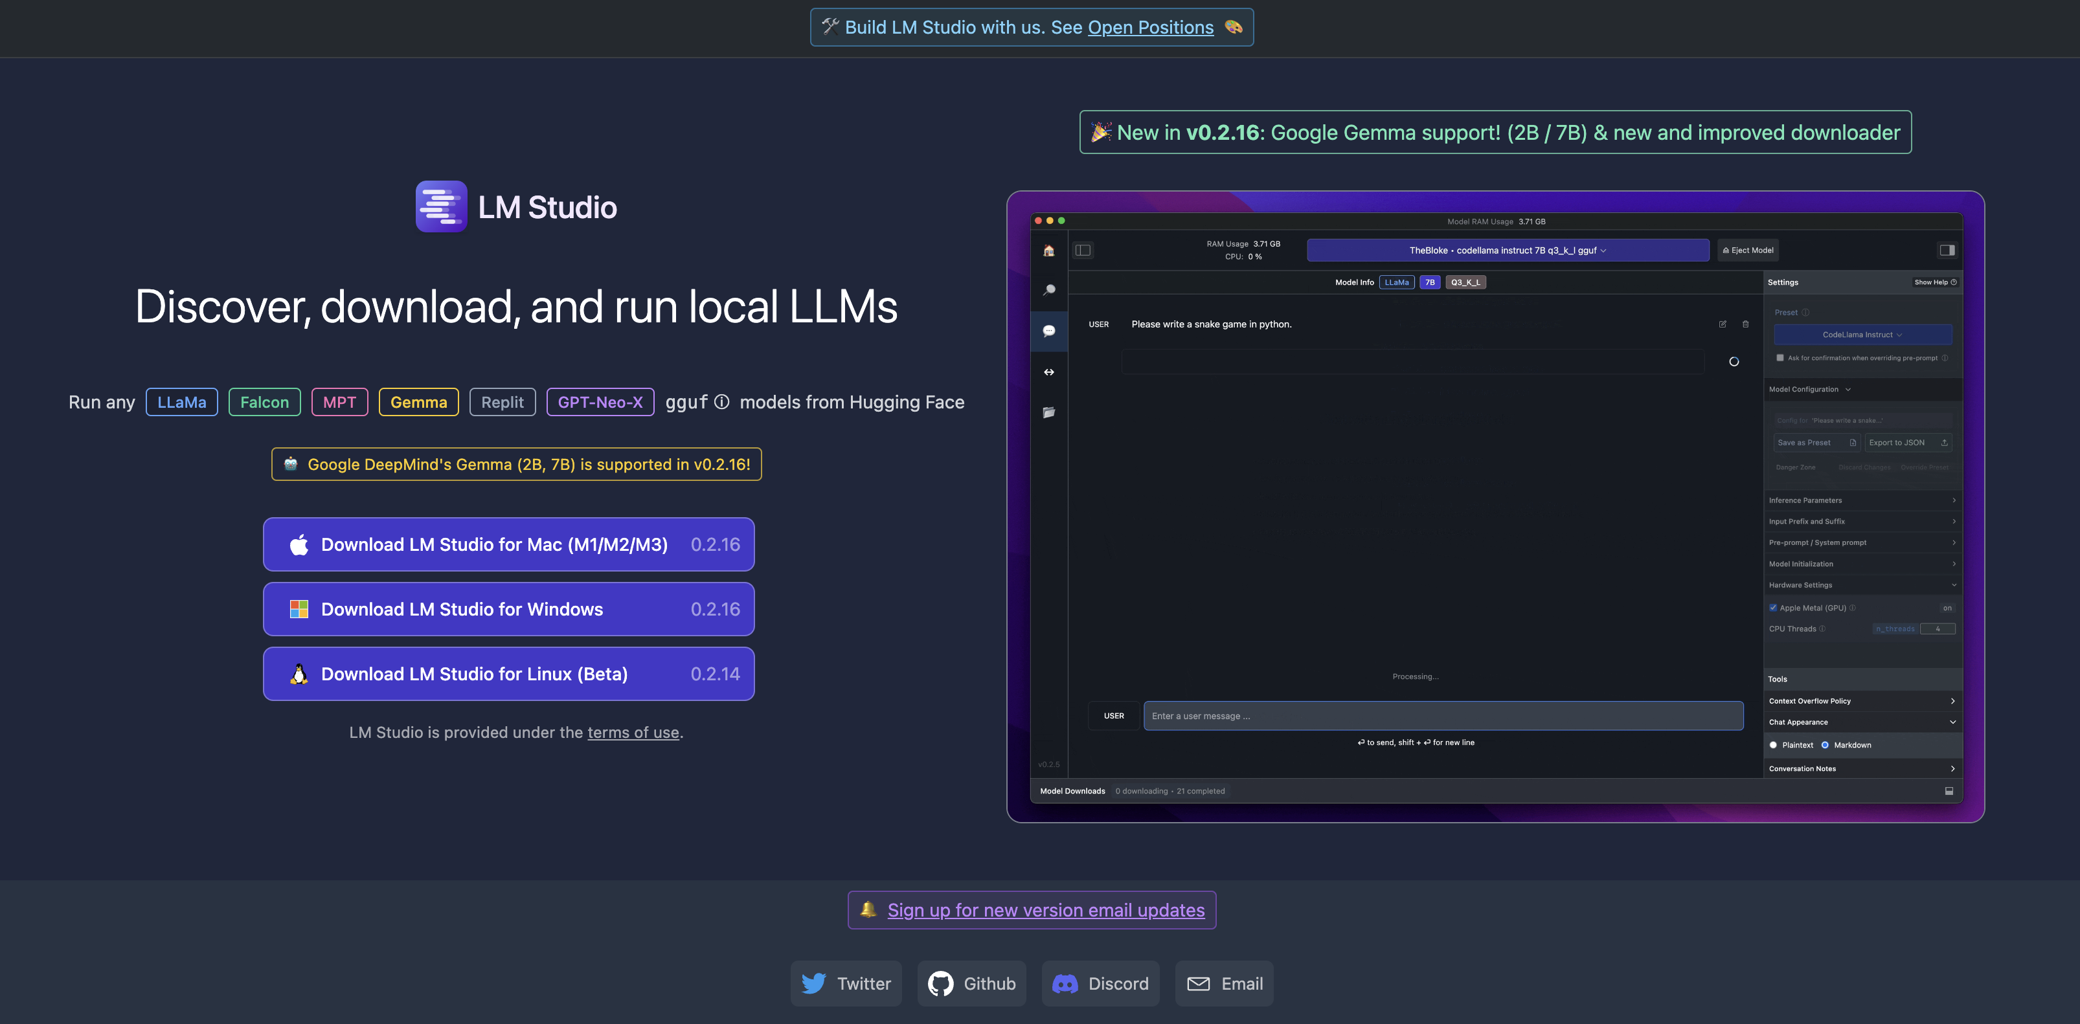Open the folder icon in the app sidebar

1049,412
